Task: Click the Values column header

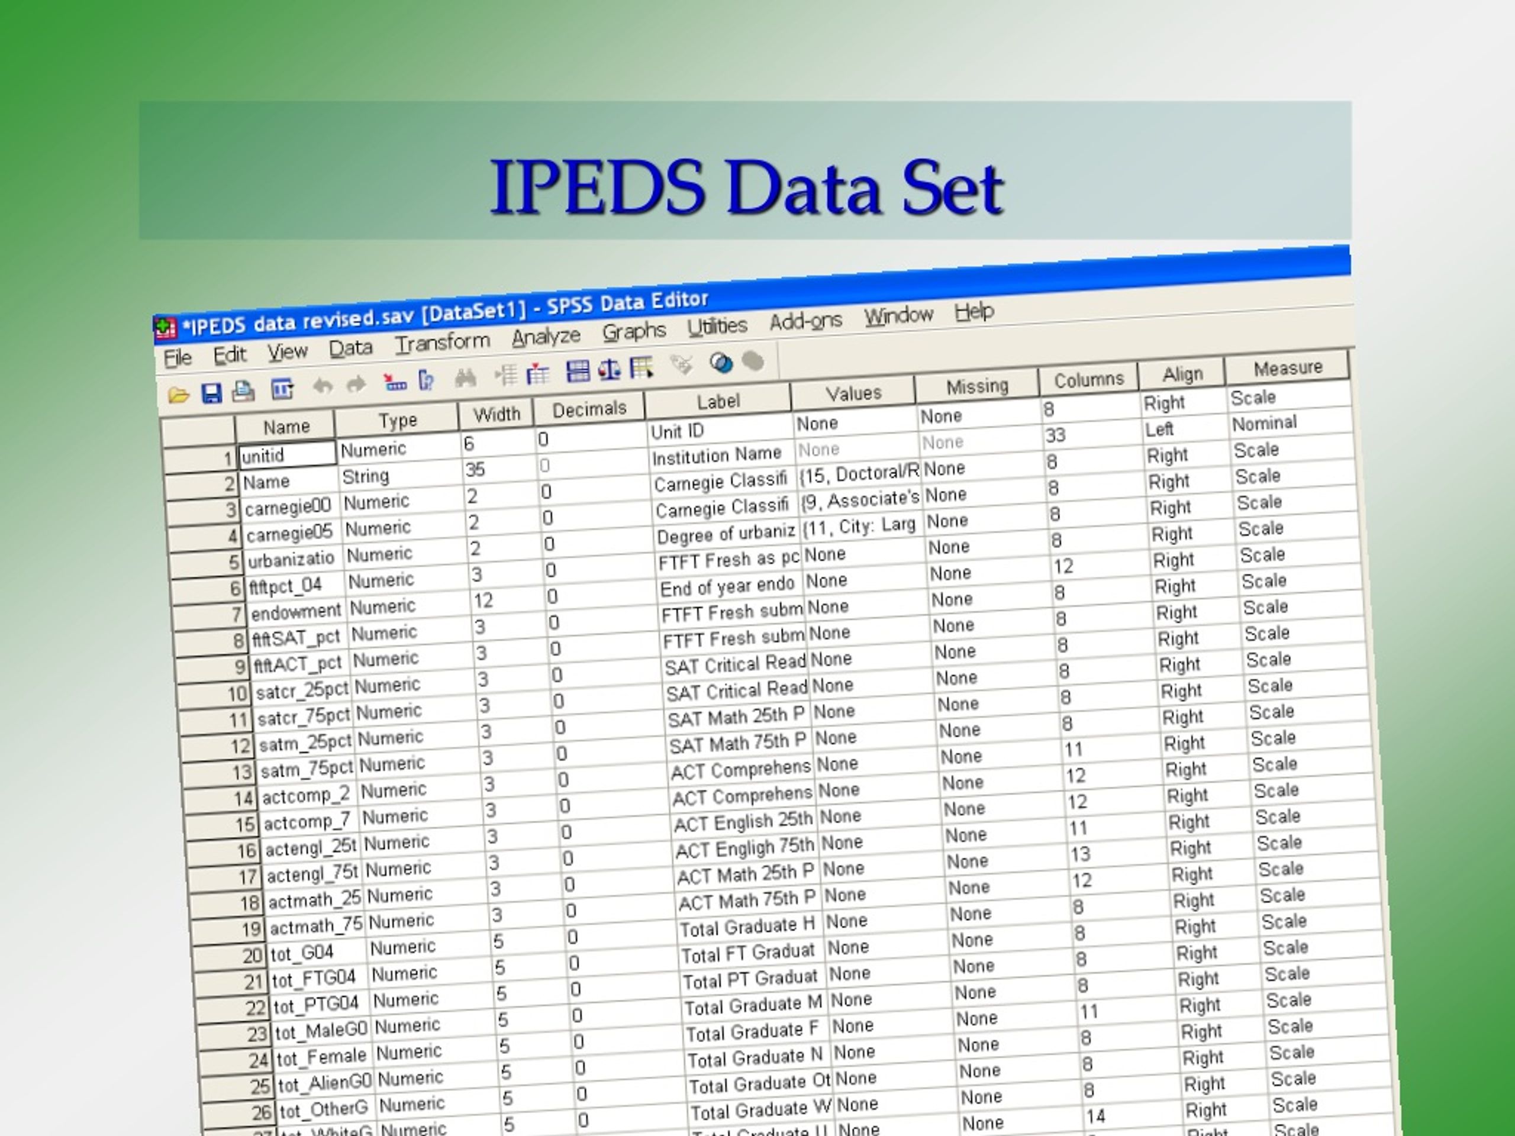Action: [853, 393]
